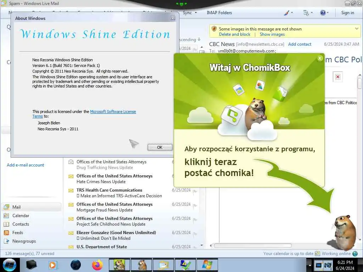
Task: Flag the Mortgage Fraud News Update message
Action: 195,206
